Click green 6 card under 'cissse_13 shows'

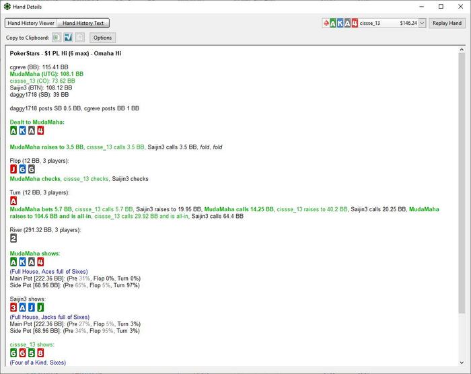(x=13, y=353)
